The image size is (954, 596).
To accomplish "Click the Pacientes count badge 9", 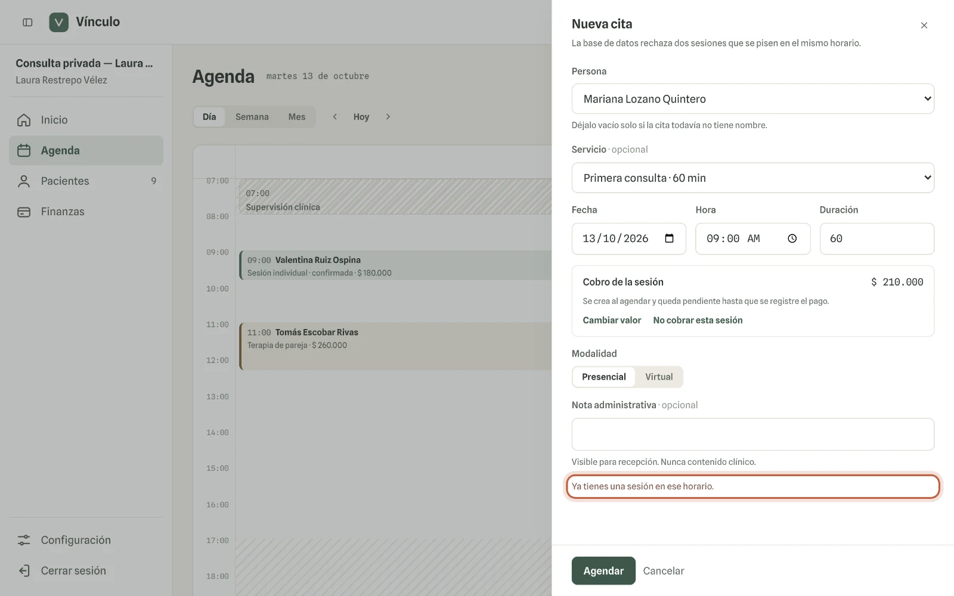I will pos(154,181).
